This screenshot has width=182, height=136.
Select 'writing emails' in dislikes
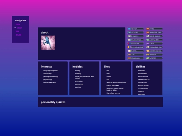pyautogui.click(x=143, y=86)
